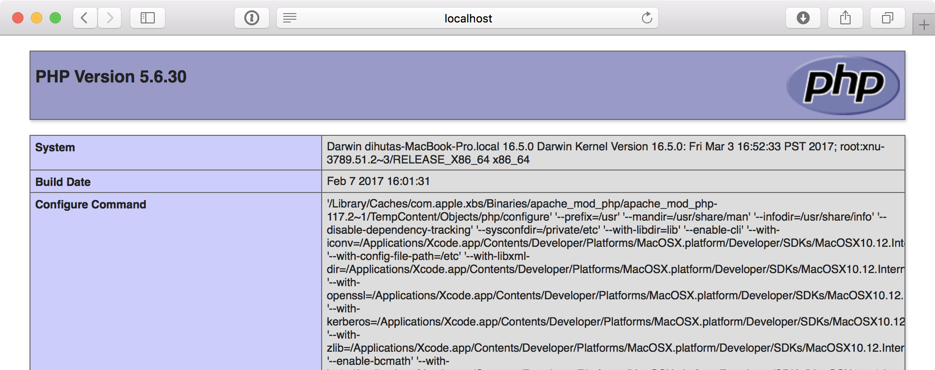Click the Darwin Kernel Version system value
This screenshot has height=370, width=935.
pyautogui.click(x=606, y=153)
